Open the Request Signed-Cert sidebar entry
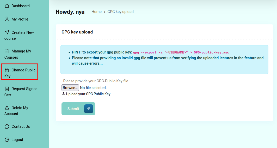 coord(25,89)
